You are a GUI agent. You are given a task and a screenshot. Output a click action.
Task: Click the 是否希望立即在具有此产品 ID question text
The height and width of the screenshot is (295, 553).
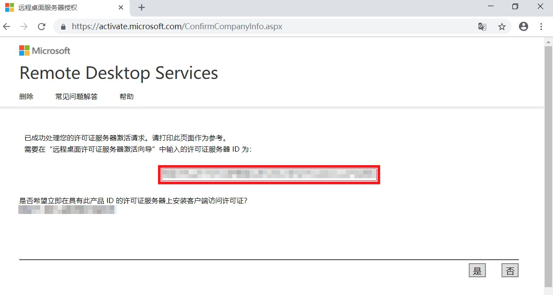point(134,201)
